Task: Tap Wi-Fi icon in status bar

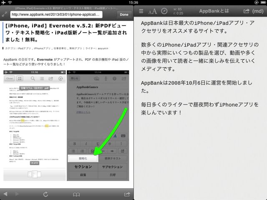Action: [10, 2]
